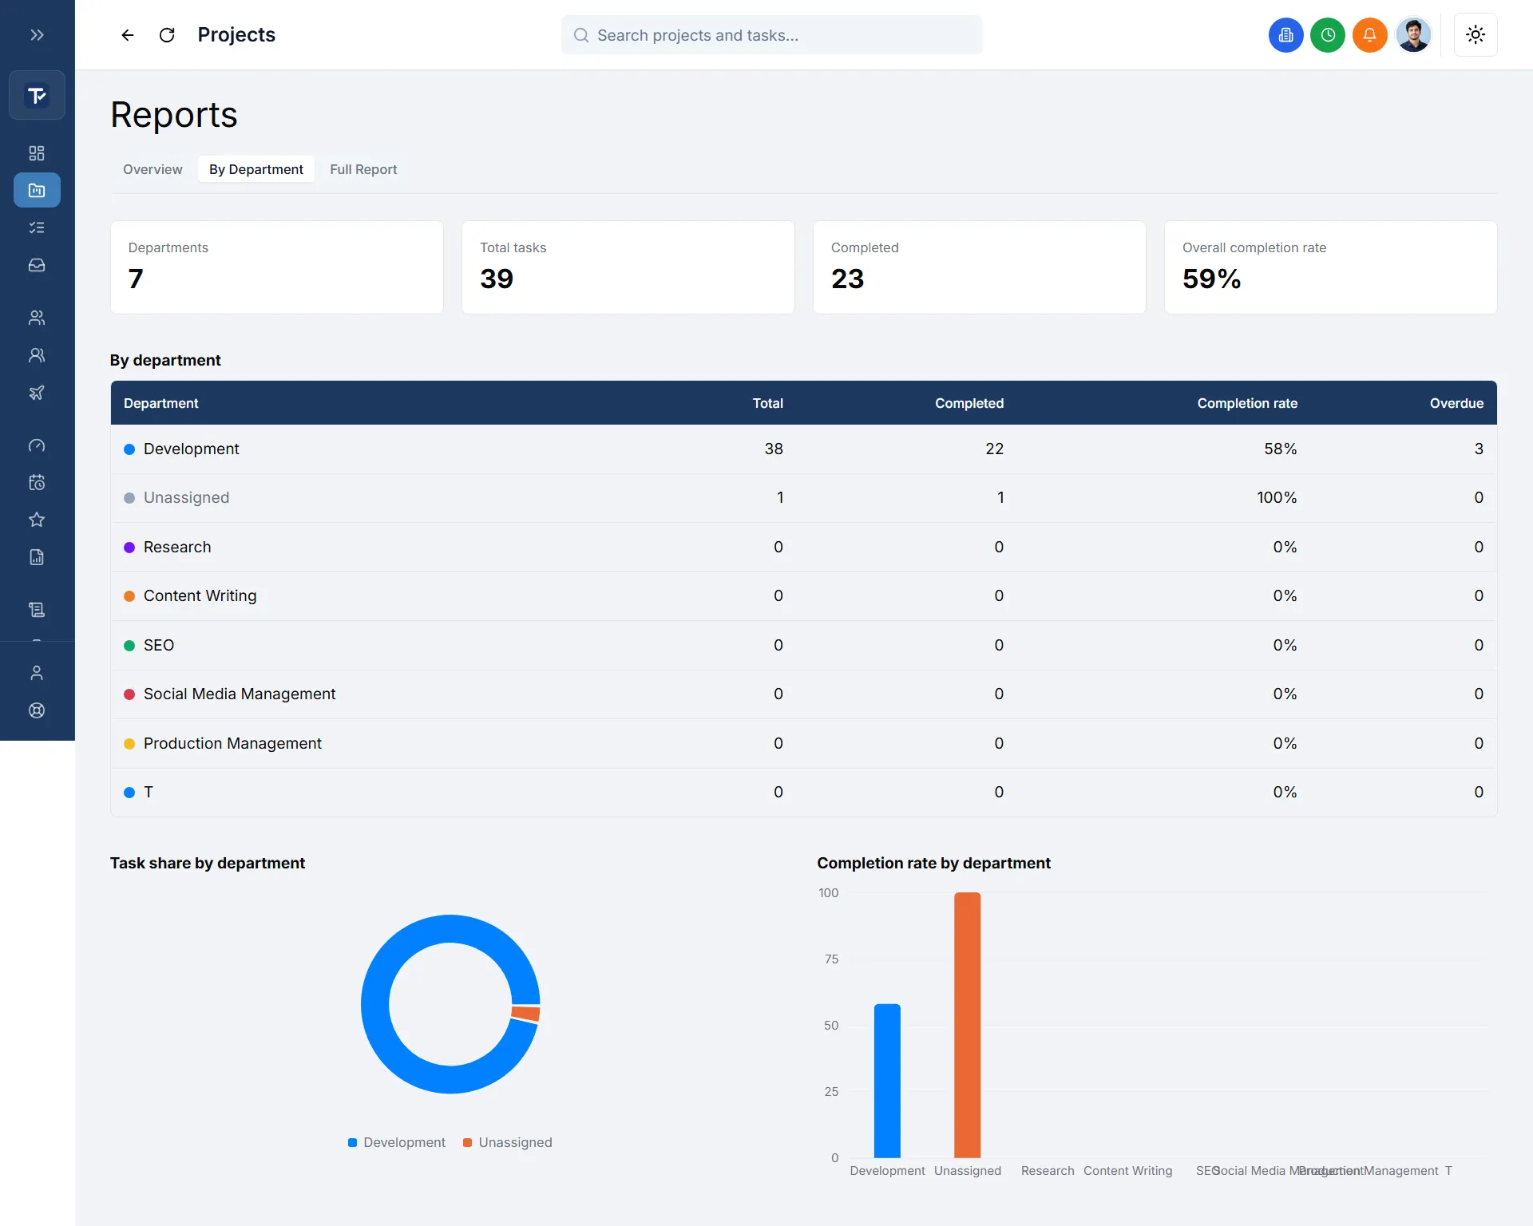Screen dimensions: 1533x1226
Task: Open the dashboard grid icon
Action: (x=37, y=153)
